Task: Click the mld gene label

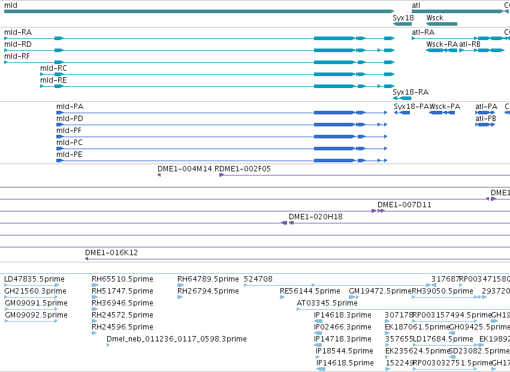Action: [11, 5]
